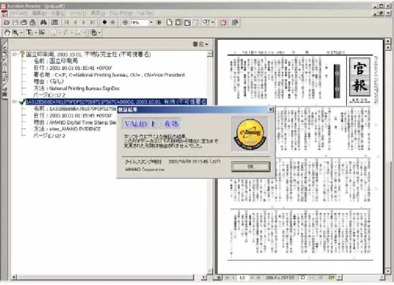Go to next page arrow
This screenshot has width=394, height=285.
84,22
